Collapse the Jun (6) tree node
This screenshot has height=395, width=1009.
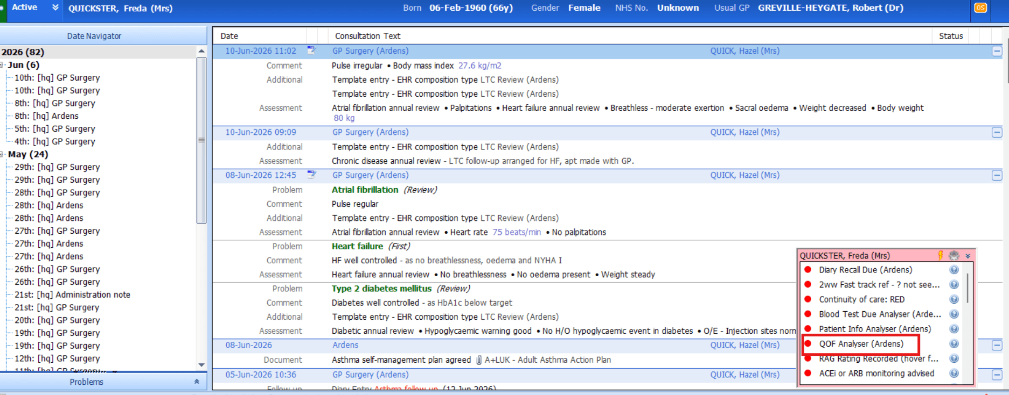click(2, 65)
